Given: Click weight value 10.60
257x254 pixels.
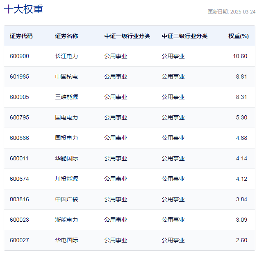Looking at the screenshot, I should pyautogui.click(x=240, y=56).
